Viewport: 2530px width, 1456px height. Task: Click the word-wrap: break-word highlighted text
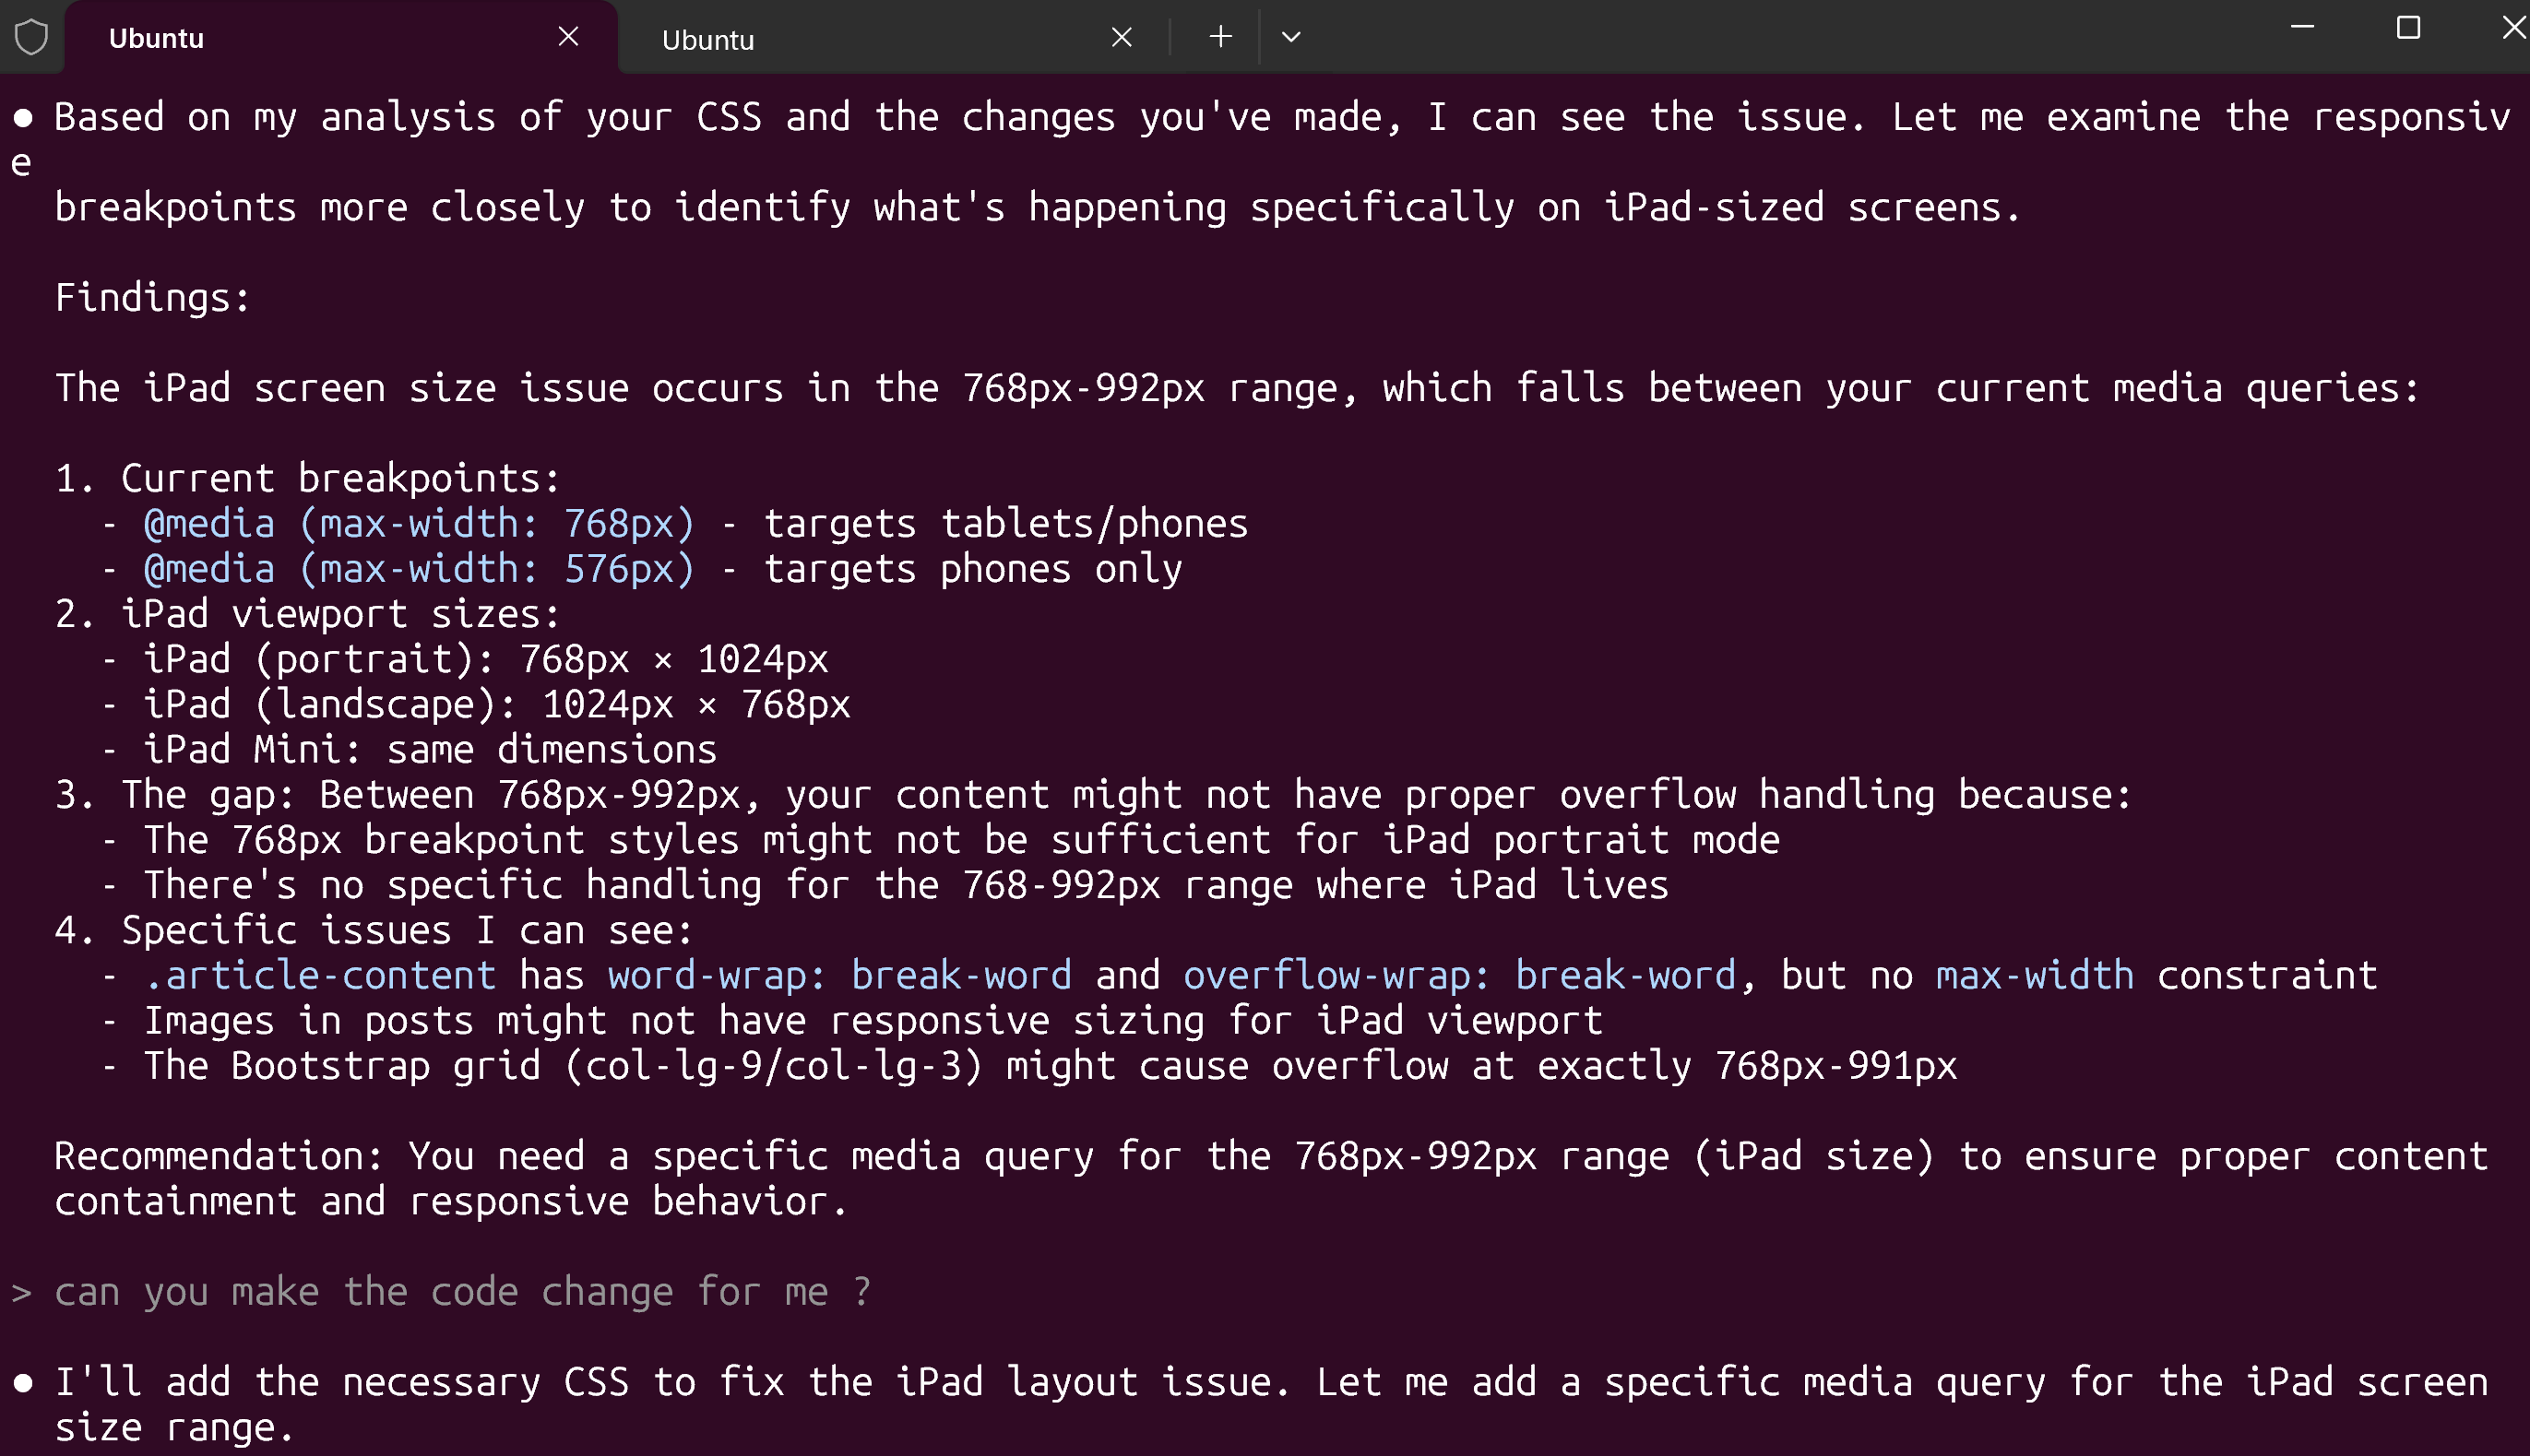pyautogui.click(x=839, y=975)
